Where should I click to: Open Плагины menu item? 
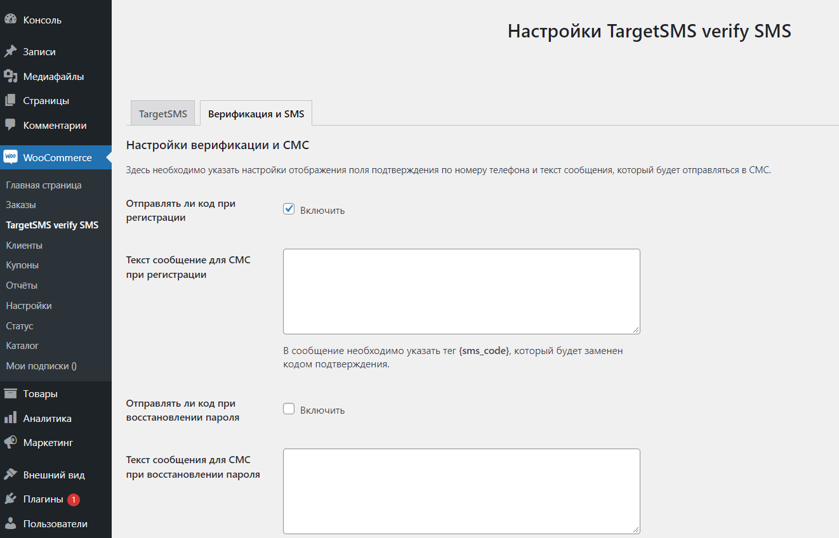[x=56, y=499]
